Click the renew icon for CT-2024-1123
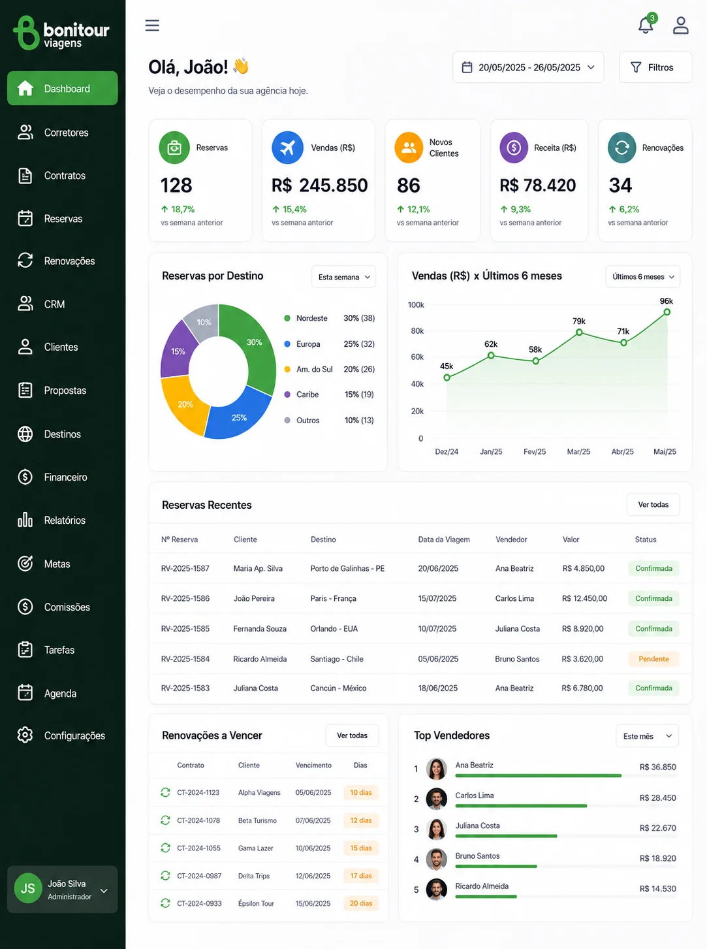Screen dimensions: 707x949 pyautogui.click(x=165, y=792)
